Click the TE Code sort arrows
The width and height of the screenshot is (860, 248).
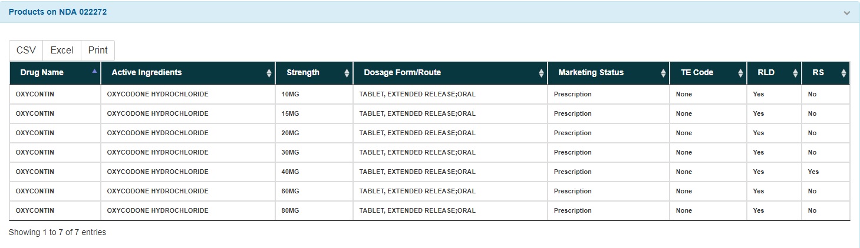pos(740,73)
